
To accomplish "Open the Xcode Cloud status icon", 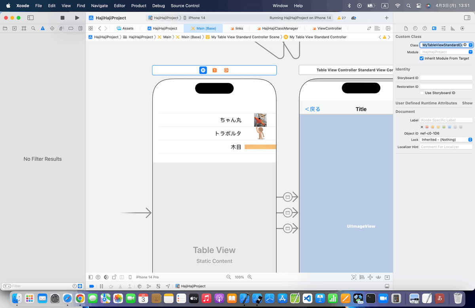I will click(353, 18).
